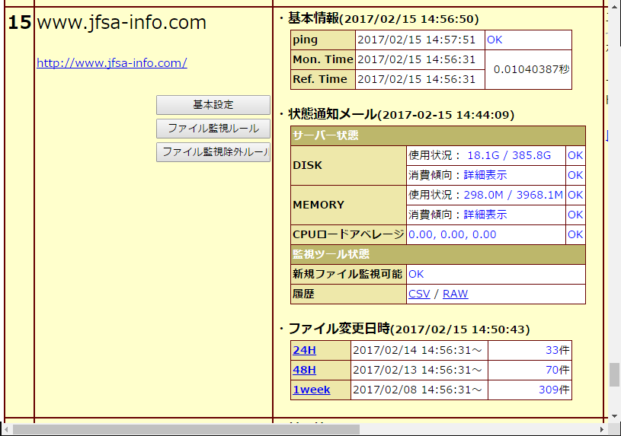Open the 48H file change list
The height and width of the screenshot is (436, 621).
tap(304, 371)
